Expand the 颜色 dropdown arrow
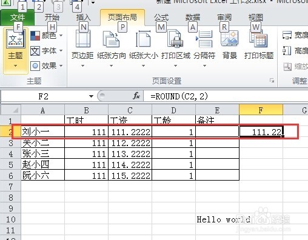Image resolution: width=308 pixels, height=240 pixels. pyautogui.click(x=61, y=36)
